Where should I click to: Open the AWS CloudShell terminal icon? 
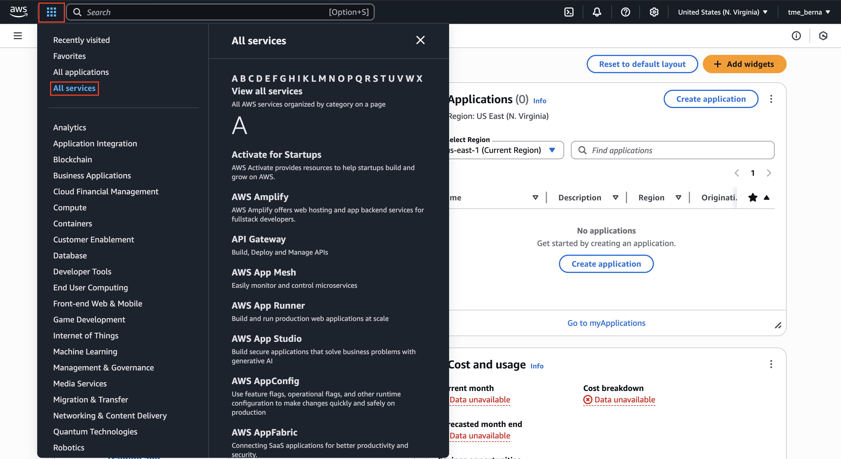569,12
